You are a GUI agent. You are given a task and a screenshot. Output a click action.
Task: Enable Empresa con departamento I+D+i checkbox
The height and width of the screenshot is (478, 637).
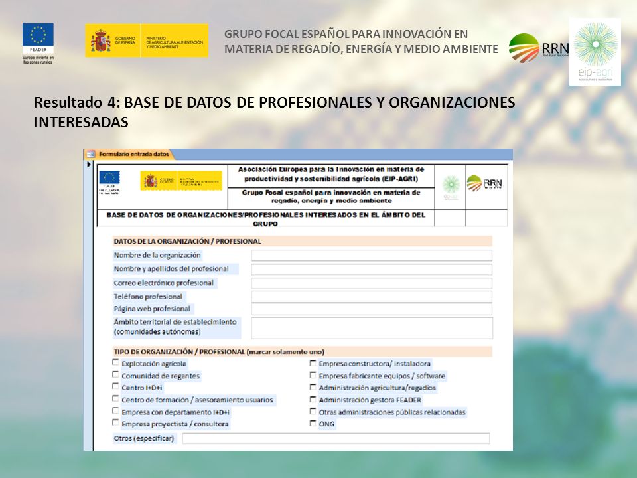click(x=115, y=411)
